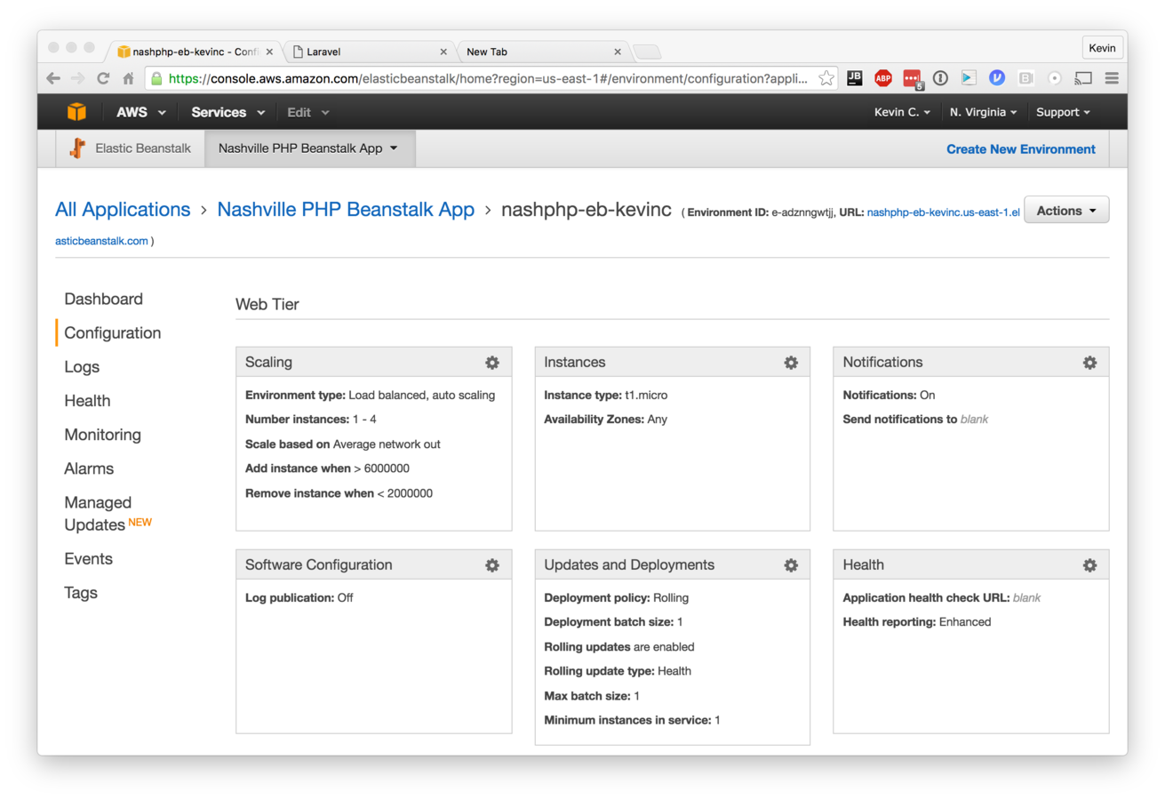Close the Laravel tab
The width and height of the screenshot is (1165, 800).
(x=443, y=52)
